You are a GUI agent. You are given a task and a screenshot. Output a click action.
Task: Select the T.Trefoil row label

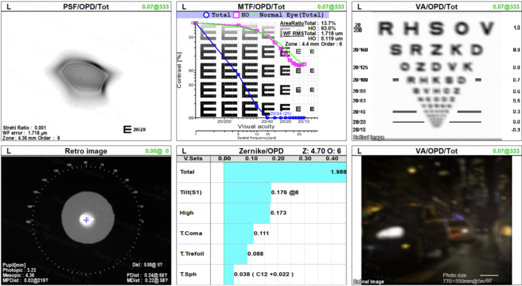(192, 254)
